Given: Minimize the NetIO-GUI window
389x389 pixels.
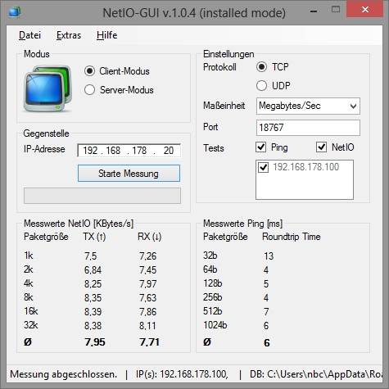Looking at the screenshot, I should pyautogui.click(x=314, y=11).
